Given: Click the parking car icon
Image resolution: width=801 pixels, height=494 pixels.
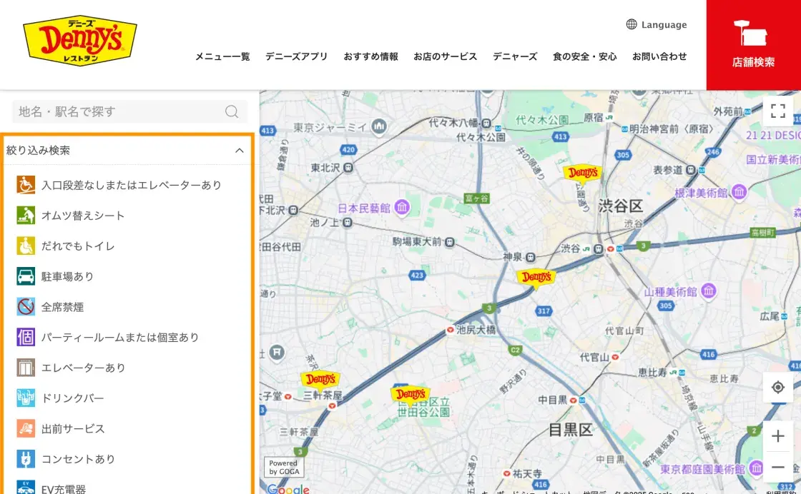Looking at the screenshot, I should coord(26,276).
